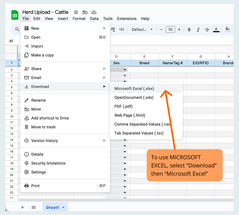The width and height of the screenshot is (239, 215).
Task: Open the fill color picker
Action: (x=227, y=29)
